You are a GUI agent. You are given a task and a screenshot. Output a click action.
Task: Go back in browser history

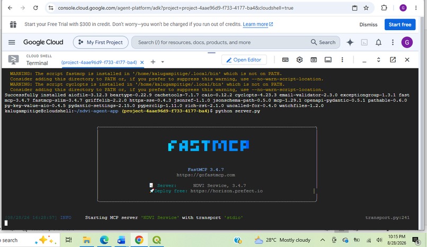tap(10, 8)
